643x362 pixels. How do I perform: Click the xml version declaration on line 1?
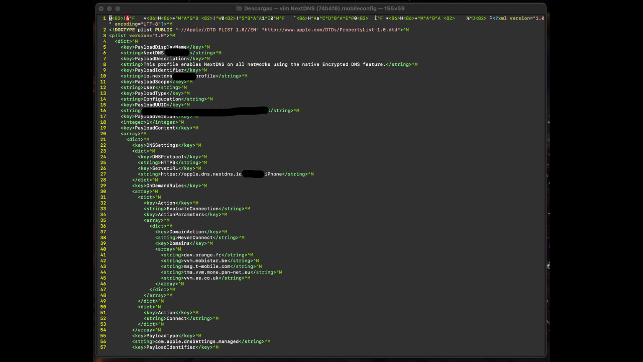519,18
